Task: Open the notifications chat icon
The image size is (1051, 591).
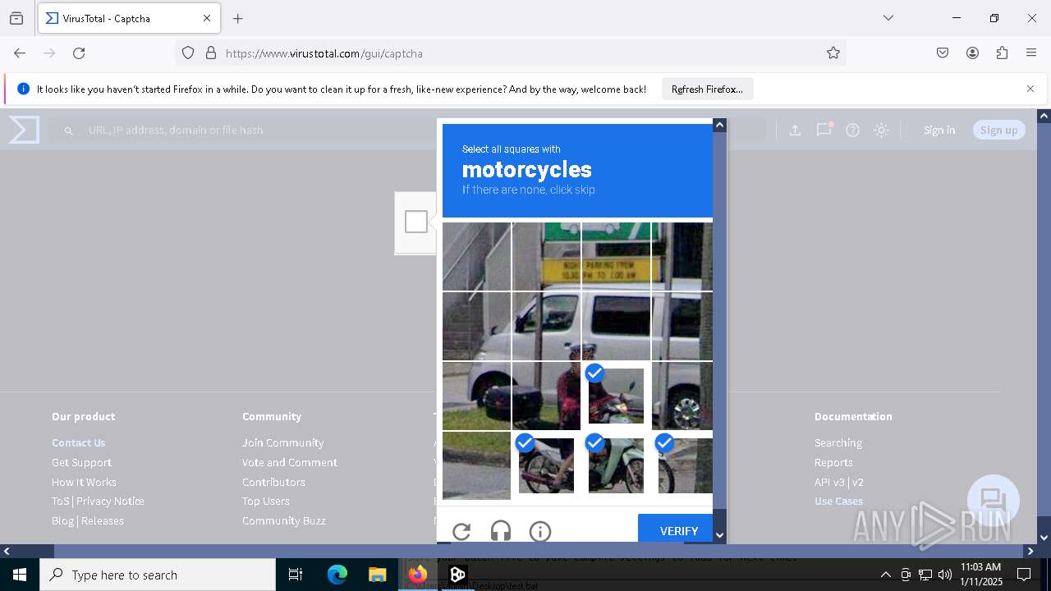Action: tap(824, 130)
